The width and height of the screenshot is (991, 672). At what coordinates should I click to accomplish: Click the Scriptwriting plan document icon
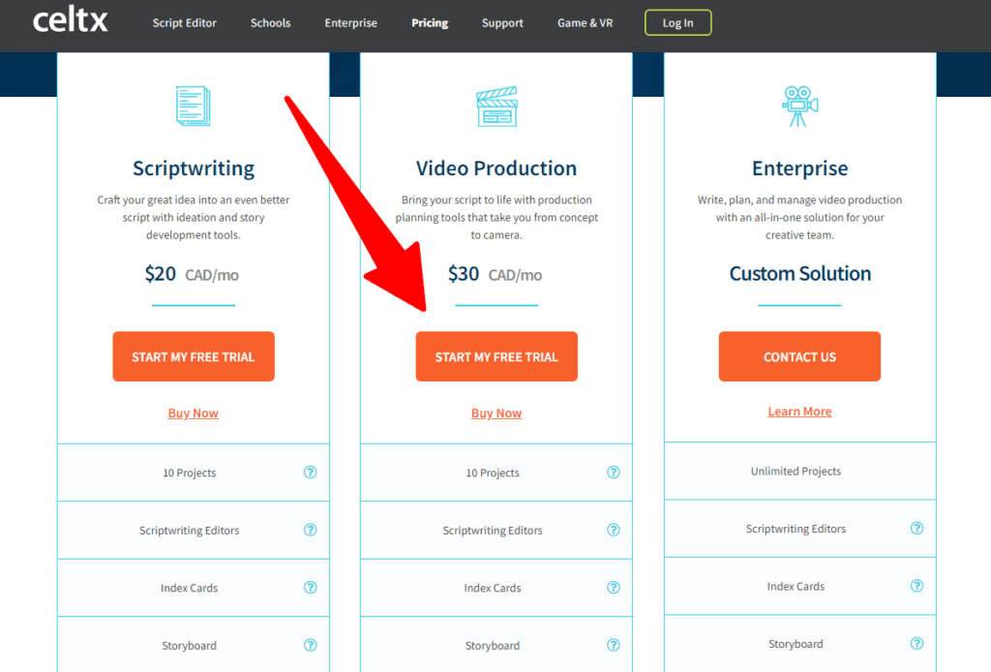193,107
